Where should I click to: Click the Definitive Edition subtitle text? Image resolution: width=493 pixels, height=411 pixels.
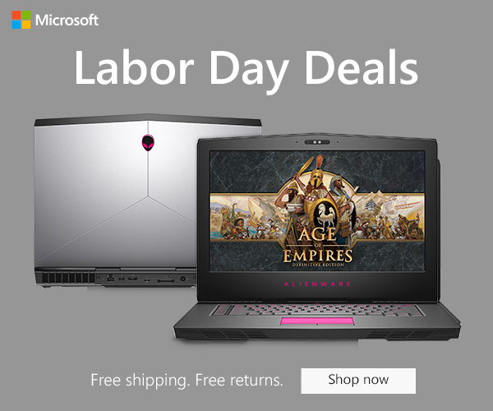[x=318, y=265]
